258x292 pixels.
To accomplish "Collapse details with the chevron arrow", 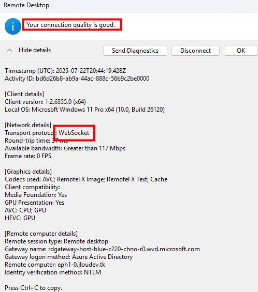I will [9, 50].
